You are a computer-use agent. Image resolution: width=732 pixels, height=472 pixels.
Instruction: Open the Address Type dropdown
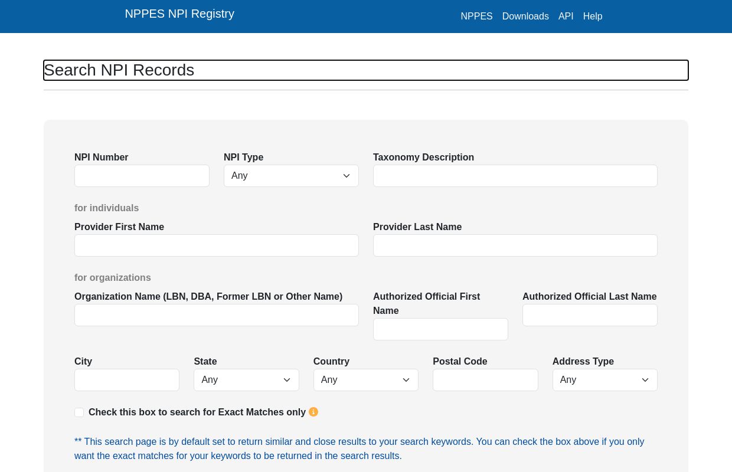(605, 380)
